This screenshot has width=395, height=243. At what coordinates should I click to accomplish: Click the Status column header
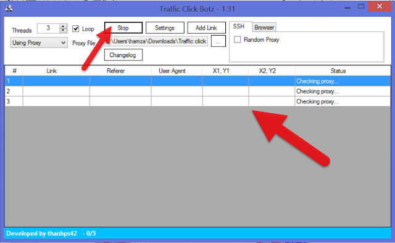(x=343, y=71)
